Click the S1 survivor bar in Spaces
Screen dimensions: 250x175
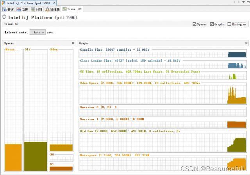[61, 168]
